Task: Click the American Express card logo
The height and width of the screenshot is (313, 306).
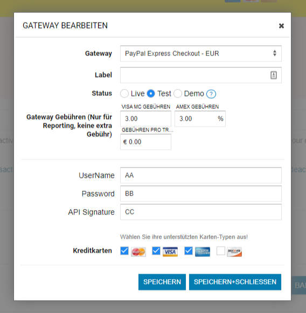Action: click(x=203, y=252)
